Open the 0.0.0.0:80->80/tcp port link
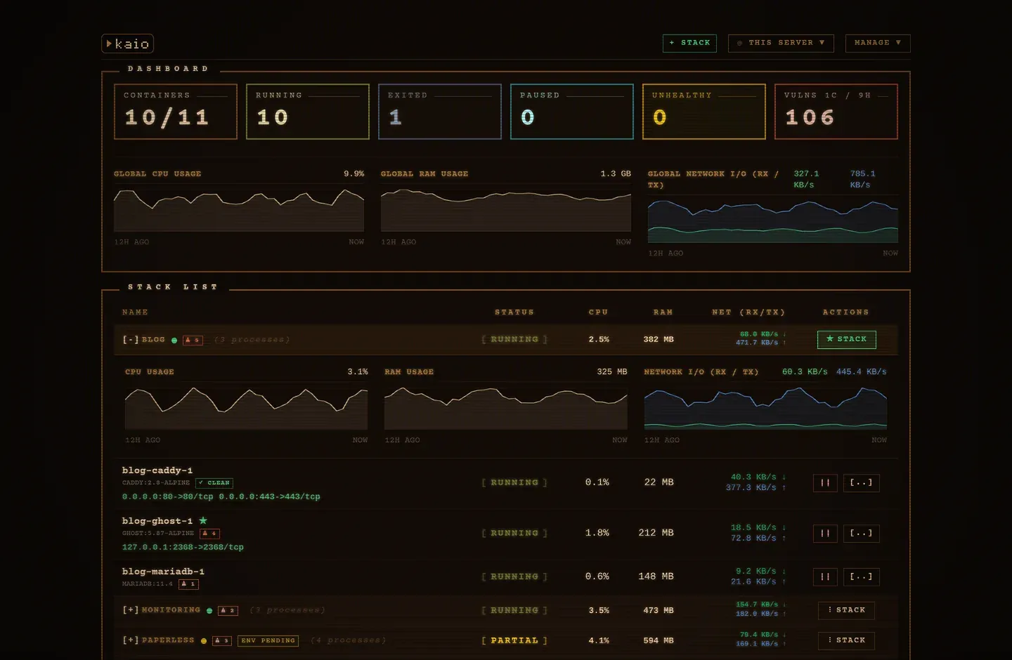 click(x=168, y=496)
